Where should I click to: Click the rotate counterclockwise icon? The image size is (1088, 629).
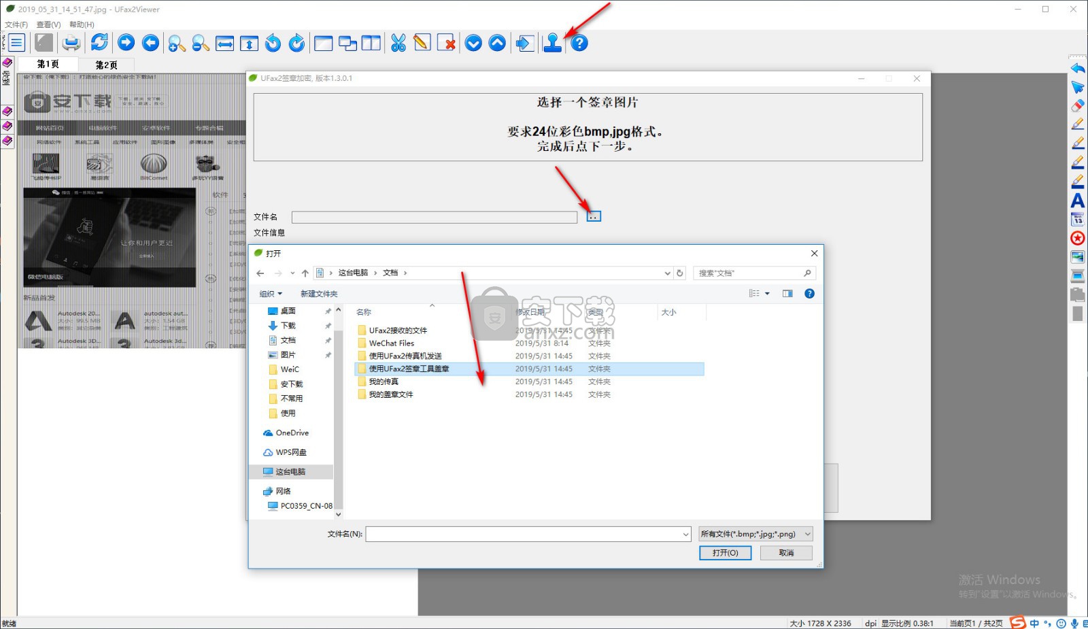click(273, 43)
